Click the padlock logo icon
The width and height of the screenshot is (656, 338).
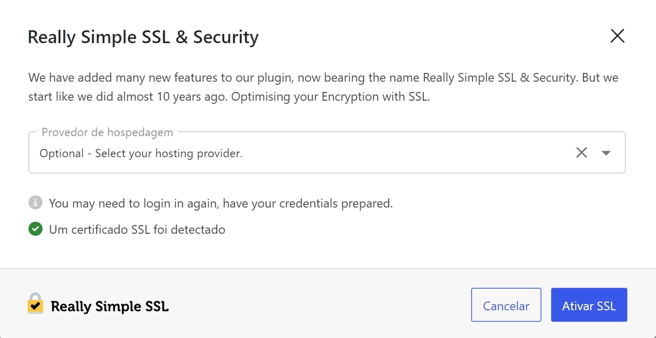tap(35, 303)
